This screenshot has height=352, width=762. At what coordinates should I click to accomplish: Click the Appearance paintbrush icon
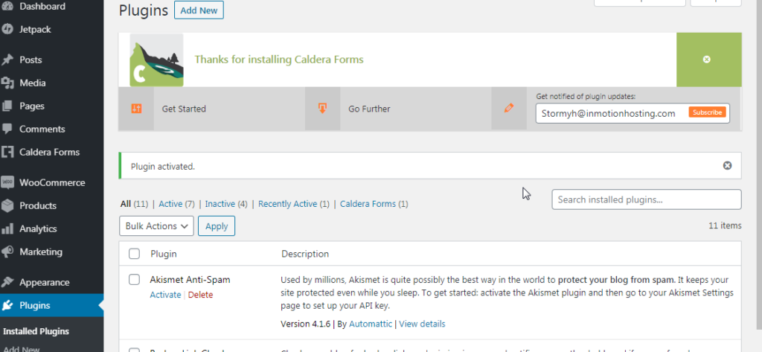8,282
